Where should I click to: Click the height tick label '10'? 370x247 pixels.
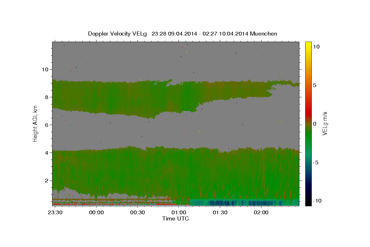pyautogui.click(x=45, y=69)
